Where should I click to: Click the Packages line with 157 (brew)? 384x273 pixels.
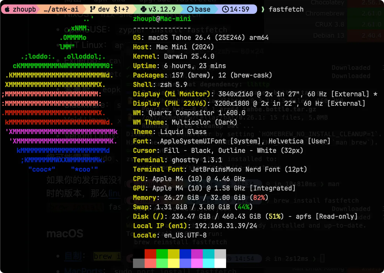point(203,75)
